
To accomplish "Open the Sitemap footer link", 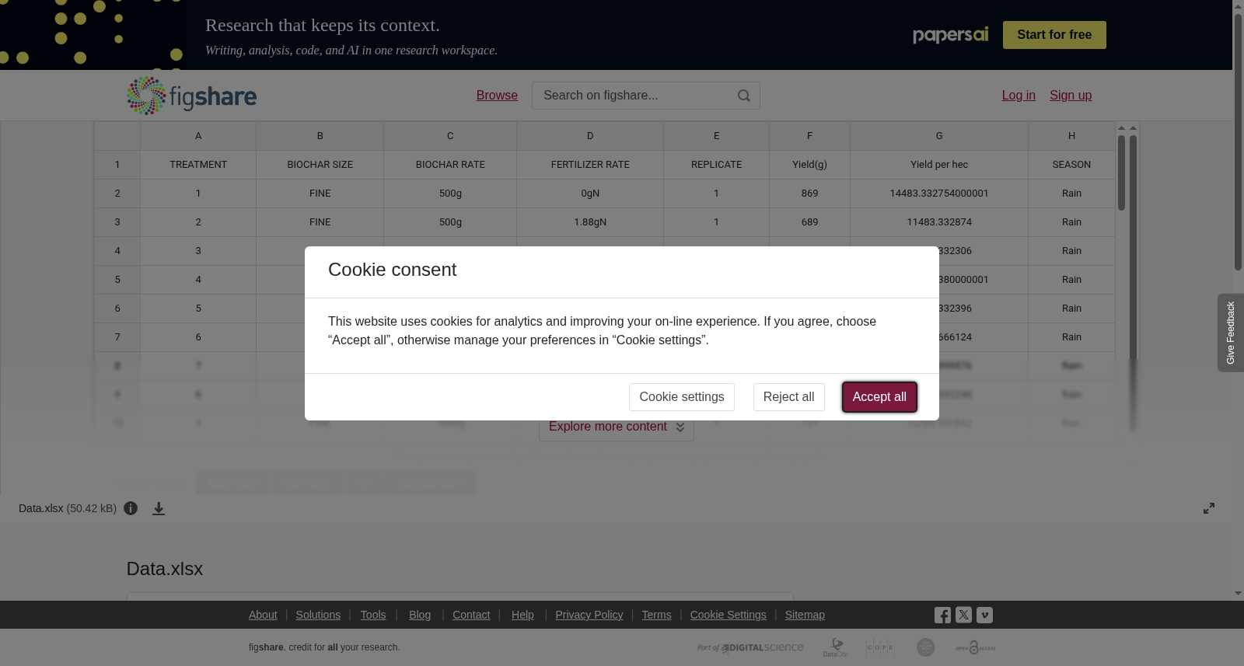I will (805, 615).
